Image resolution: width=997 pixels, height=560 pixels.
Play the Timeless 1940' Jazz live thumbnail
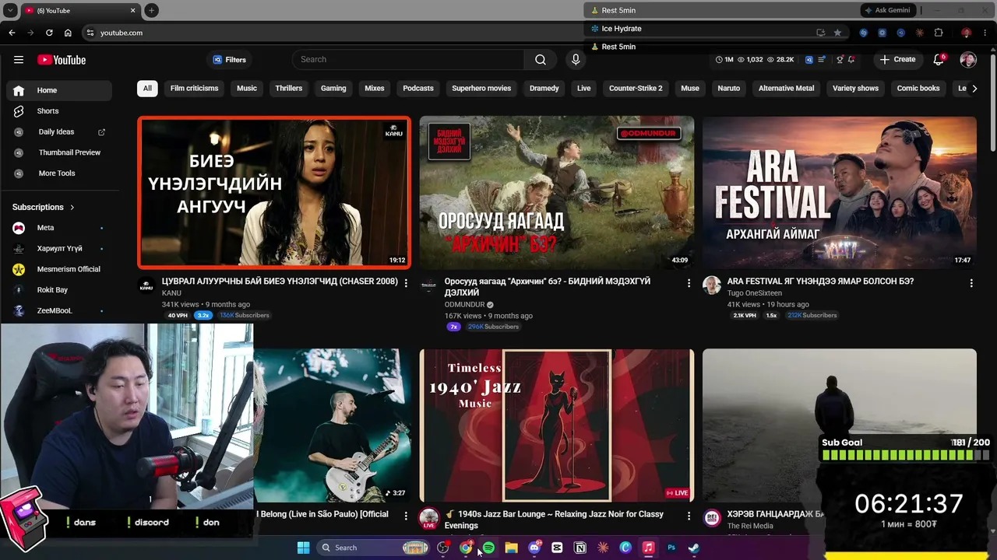(557, 425)
